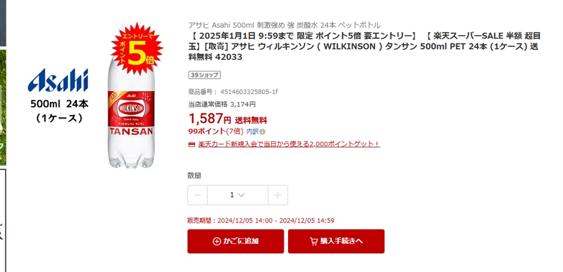
Task: Click the plus-circle icon in かごに追加 button
Action: point(217,241)
